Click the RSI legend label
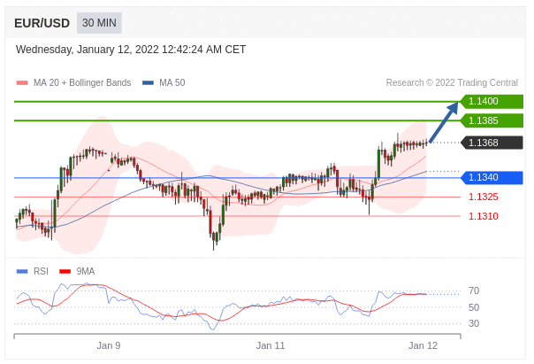 click(x=41, y=272)
